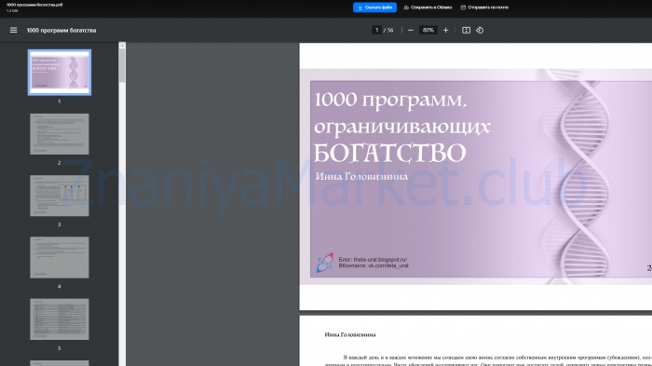Click the cloud icon beside the save to cloud label

click(x=406, y=7)
